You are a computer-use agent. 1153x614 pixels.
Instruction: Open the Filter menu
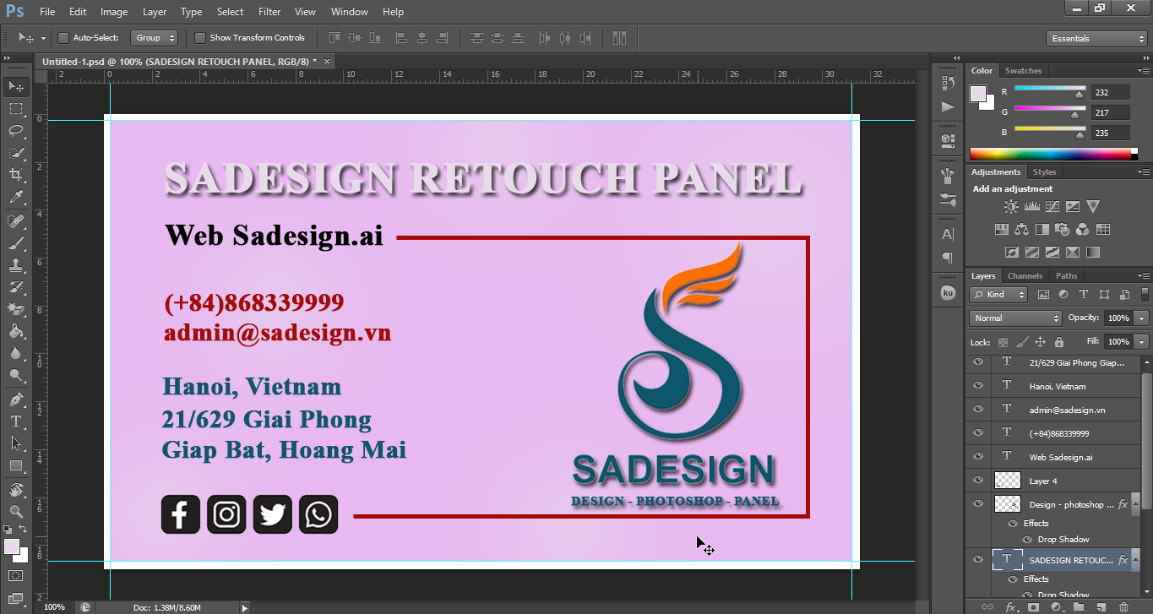click(269, 12)
